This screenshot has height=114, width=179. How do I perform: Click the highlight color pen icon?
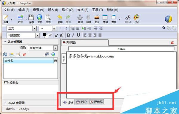click(50, 35)
